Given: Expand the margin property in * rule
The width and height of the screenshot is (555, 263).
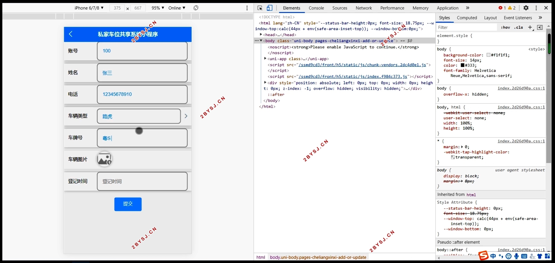Looking at the screenshot, I should click(462, 147).
